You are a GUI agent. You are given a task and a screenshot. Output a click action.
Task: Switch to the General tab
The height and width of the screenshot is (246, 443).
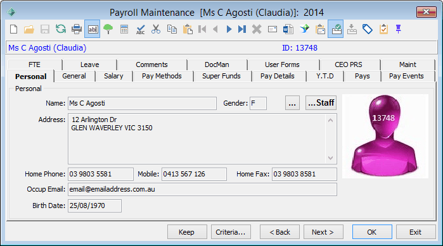tap(74, 76)
